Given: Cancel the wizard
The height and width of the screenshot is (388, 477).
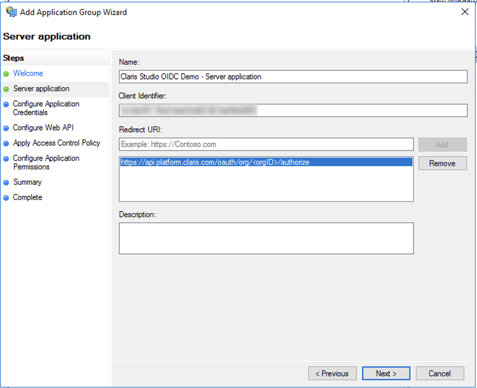Looking at the screenshot, I should coord(440,373).
